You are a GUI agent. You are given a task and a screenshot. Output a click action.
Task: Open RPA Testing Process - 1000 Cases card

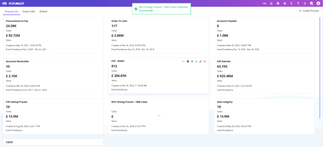click(x=159, y=116)
